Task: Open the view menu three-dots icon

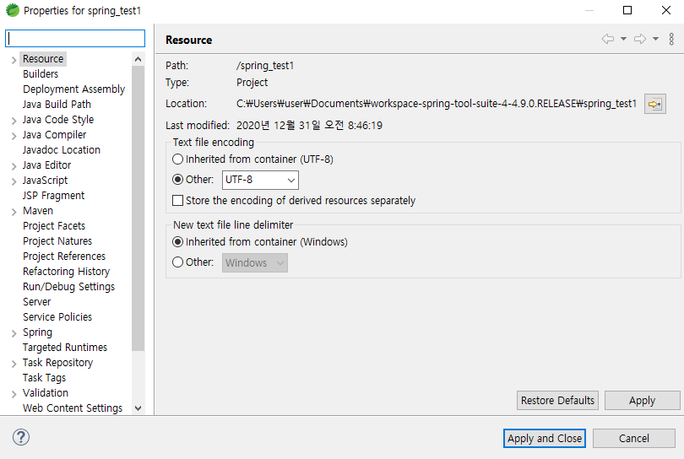Action: click(x=671, y=39)
